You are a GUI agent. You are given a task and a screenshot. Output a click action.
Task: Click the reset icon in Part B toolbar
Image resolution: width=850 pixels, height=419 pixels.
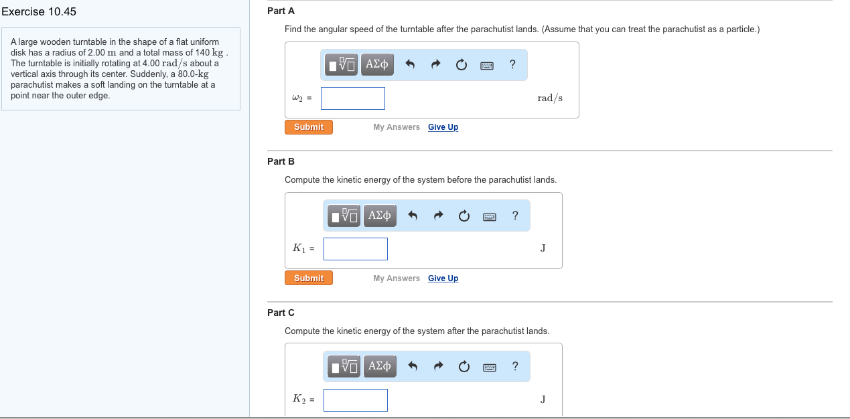coord(464,216)
